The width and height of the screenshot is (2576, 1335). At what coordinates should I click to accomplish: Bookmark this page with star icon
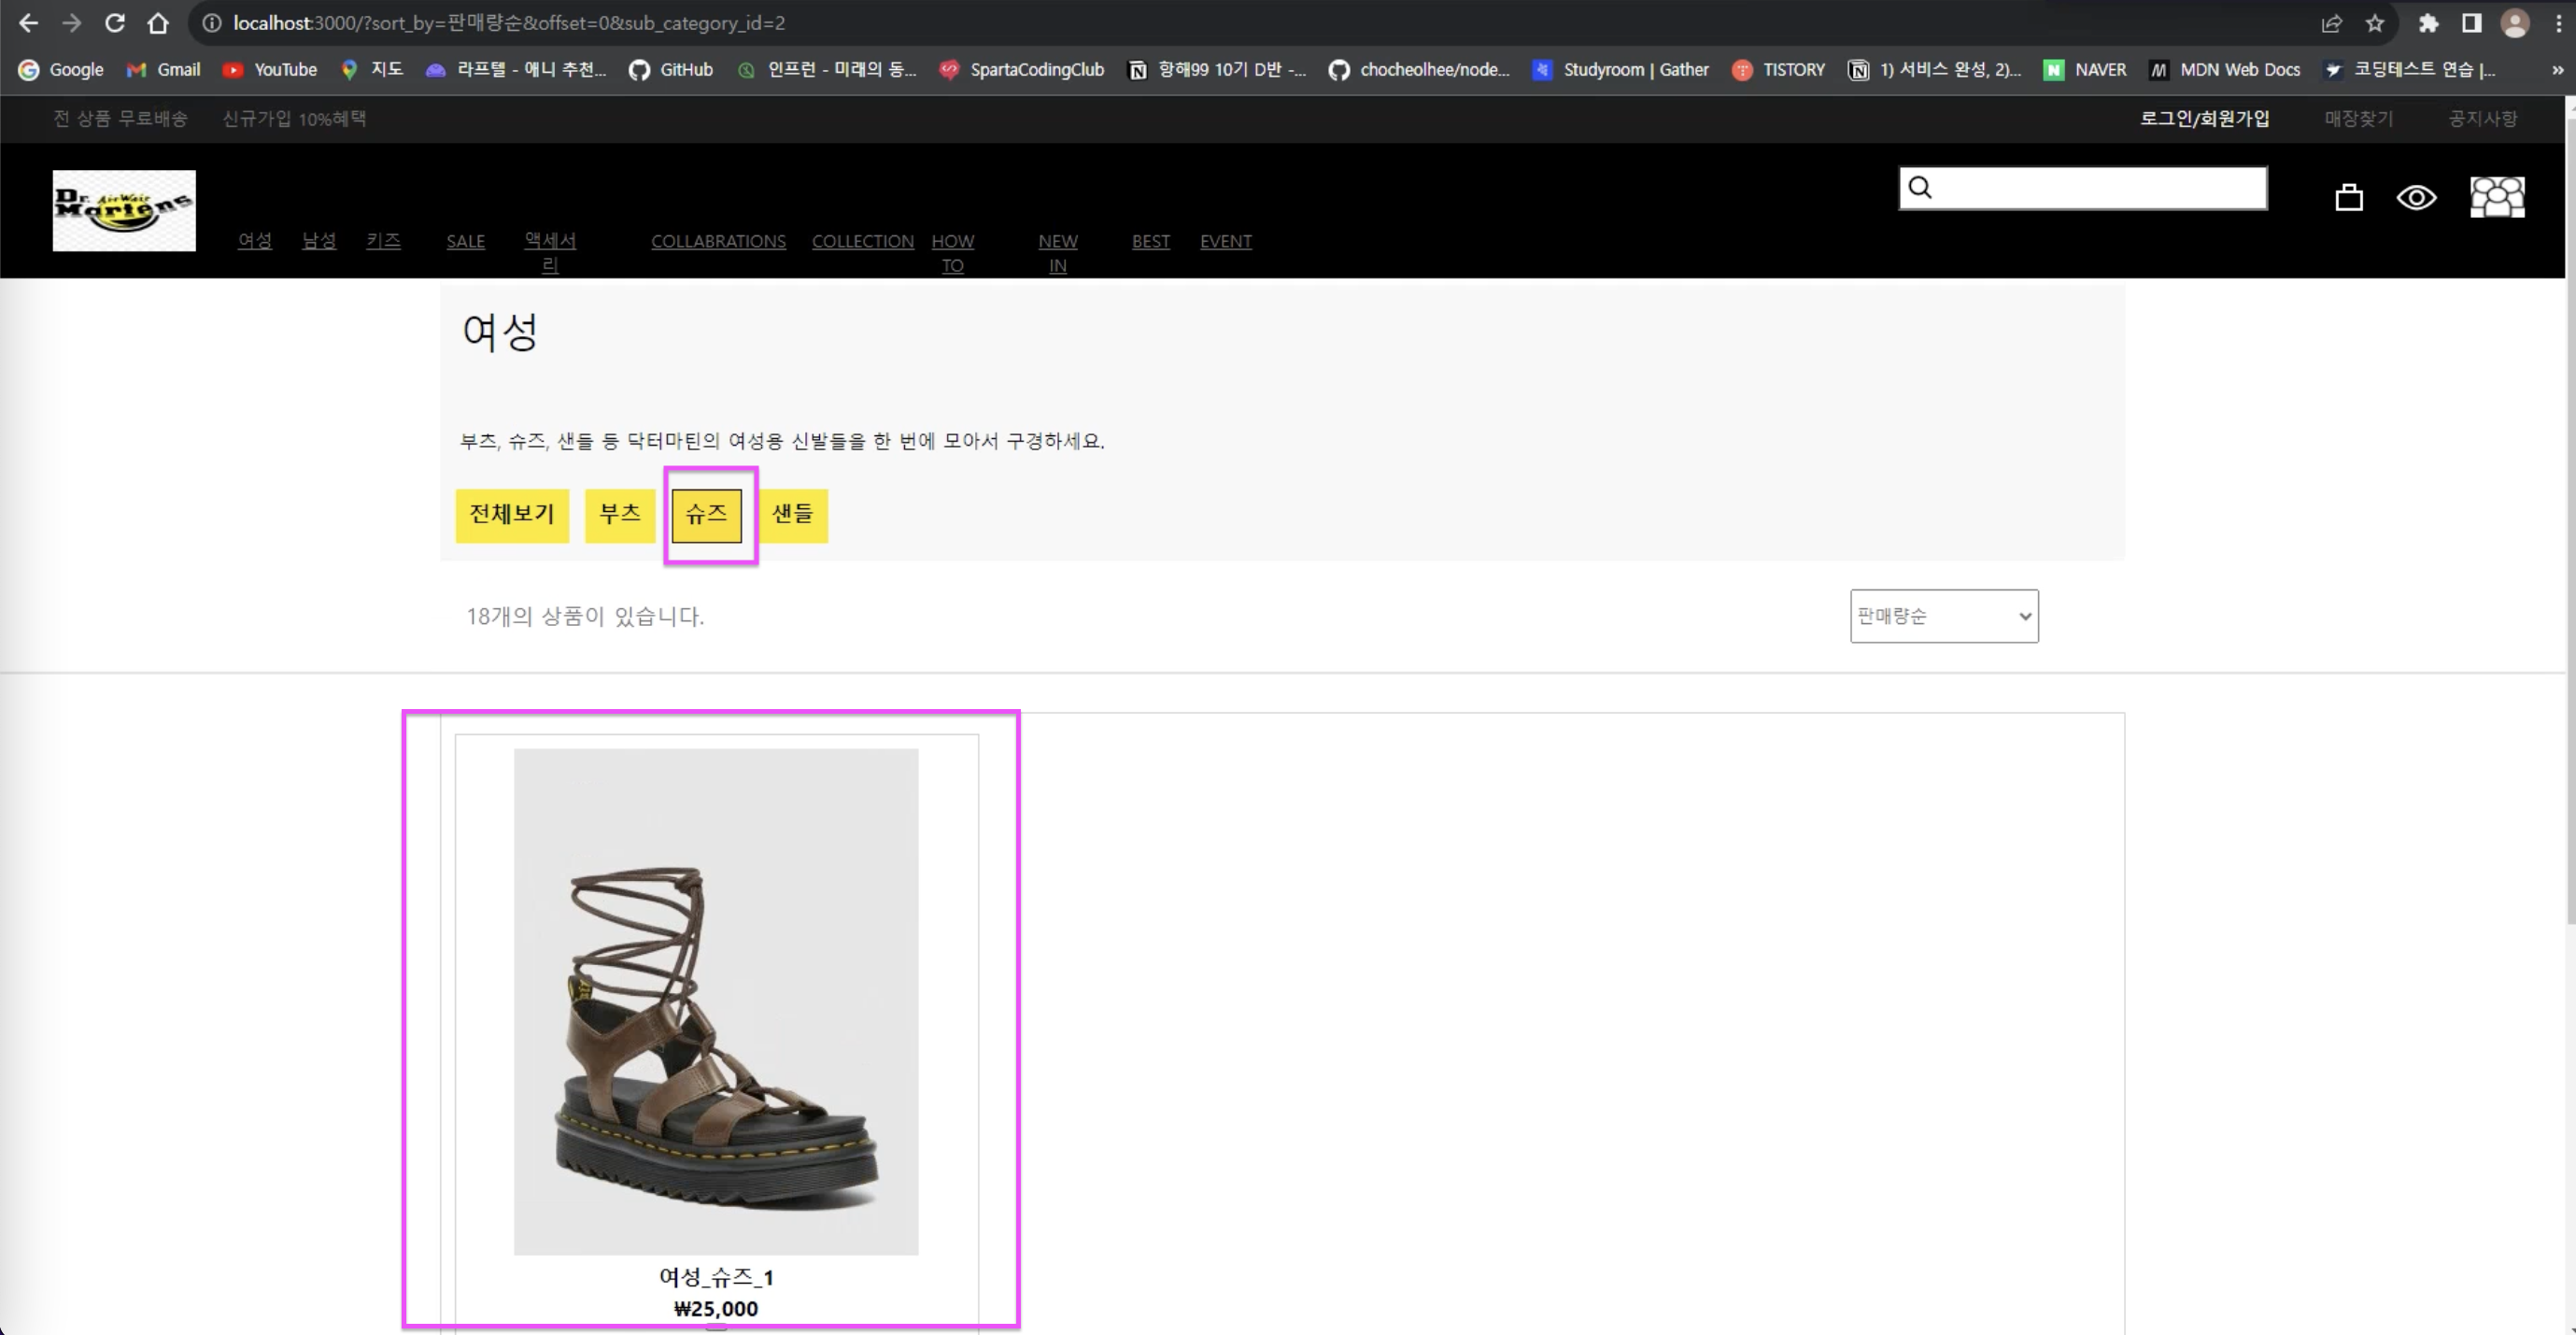(x=2375, y=23)
